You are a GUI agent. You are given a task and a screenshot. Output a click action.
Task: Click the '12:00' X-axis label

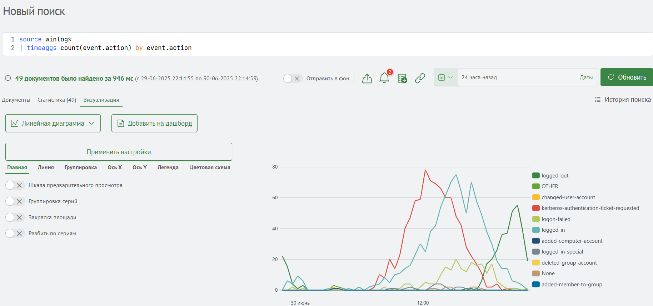[x=423, y=303]
